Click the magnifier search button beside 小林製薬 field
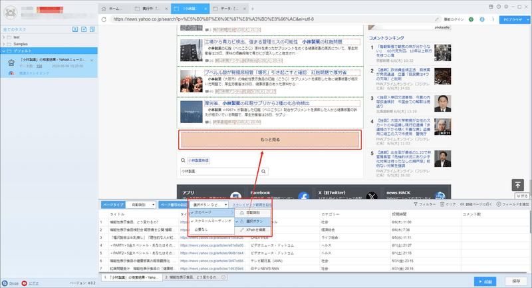 [x=263, y=172]
